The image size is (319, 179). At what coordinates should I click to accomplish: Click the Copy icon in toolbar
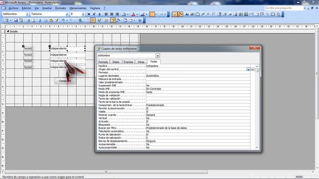[46, 20]
